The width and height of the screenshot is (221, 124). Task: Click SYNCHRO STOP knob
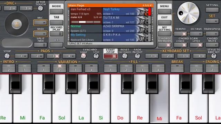(96, 56)
